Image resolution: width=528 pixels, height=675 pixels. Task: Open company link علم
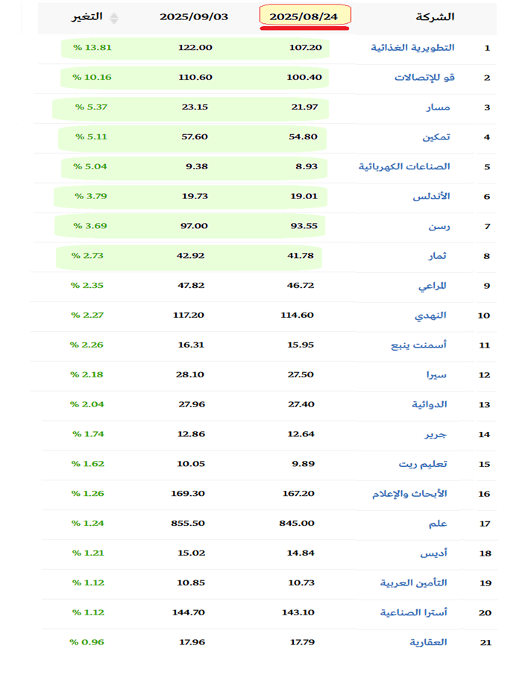(x=438, y=523)
